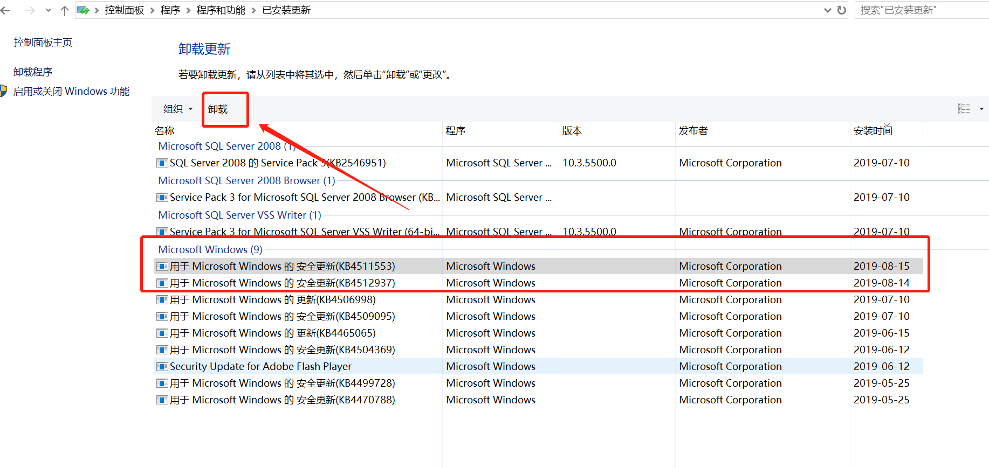Click the back navigation arrow
989x468 pixels.
click(x=6, y=10)
